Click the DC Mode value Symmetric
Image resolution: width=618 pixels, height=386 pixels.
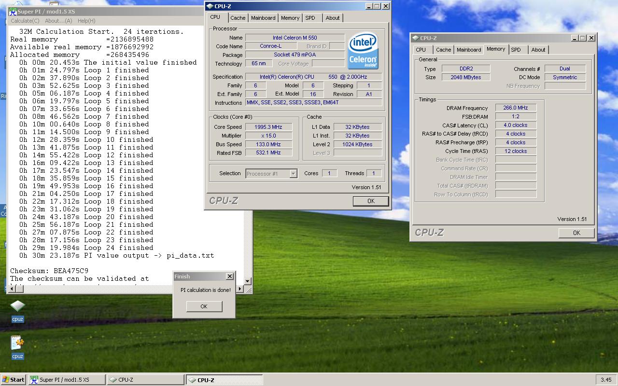[x=565, y=77]
